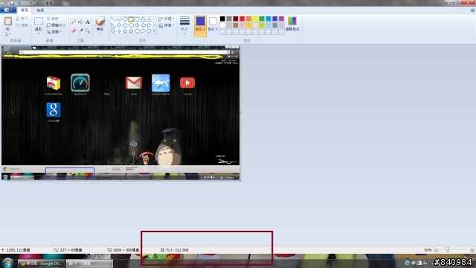
Task: Pick the green color swatch
Action: [262, 19]
